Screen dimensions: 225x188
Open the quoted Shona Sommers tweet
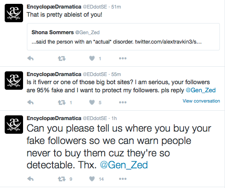point(123,37)
